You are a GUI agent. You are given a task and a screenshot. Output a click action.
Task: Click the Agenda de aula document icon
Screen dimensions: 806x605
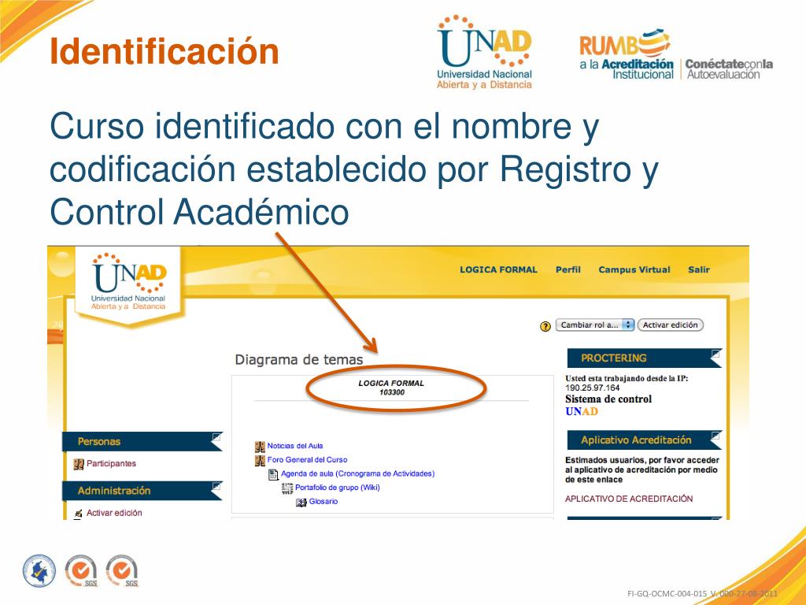(x=273, y=474)
